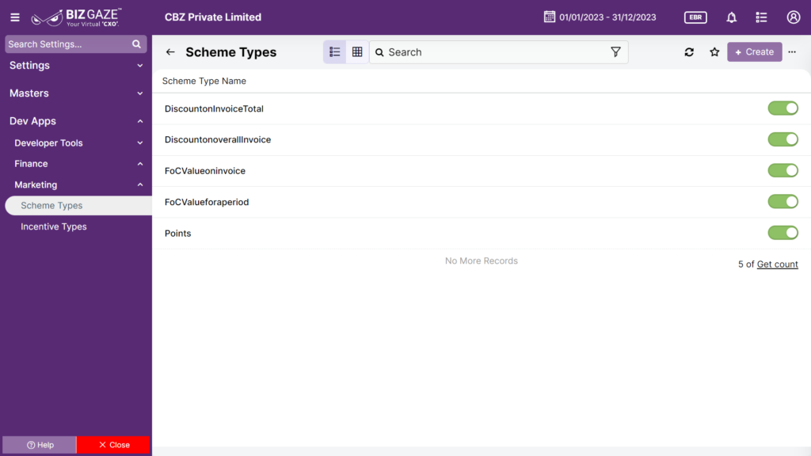The height and width of the screenshot is (456, 811).
Task: Toggle the Points scheme type switch
Action: [x=783, y=233]
